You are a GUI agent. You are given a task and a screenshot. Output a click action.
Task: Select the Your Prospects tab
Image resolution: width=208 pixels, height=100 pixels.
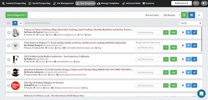(86, 3)
